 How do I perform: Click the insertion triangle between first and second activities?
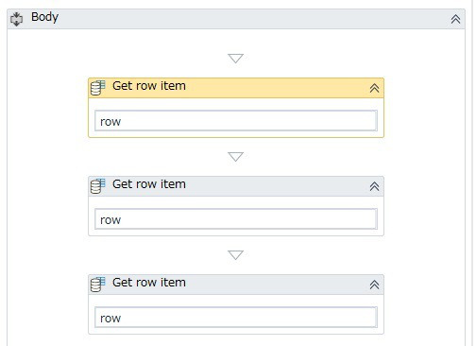[x=235, y=157]
